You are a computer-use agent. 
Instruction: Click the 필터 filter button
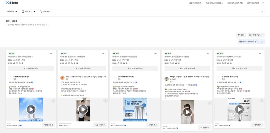tap(241, 35)
